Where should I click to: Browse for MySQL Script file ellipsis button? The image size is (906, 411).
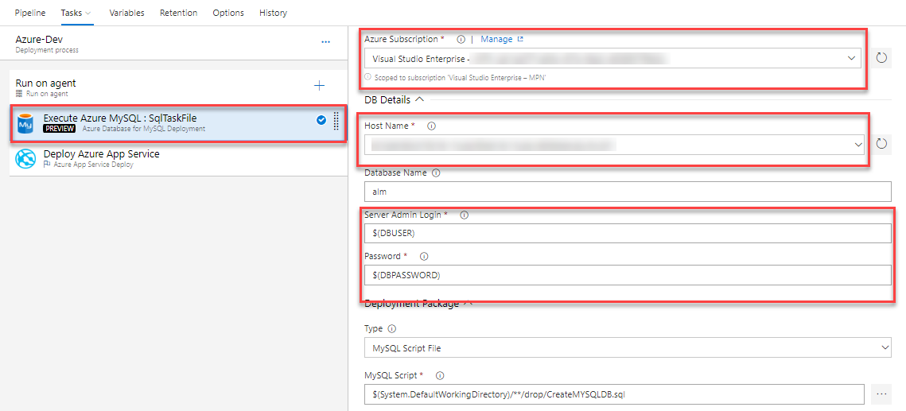click(881, 394)
